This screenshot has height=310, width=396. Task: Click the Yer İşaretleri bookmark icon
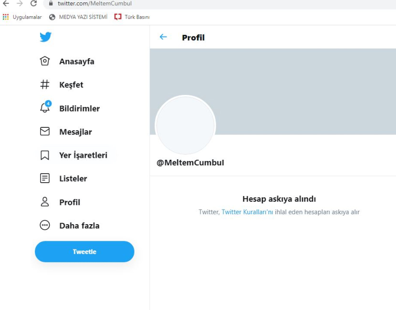tap(45, 155)
